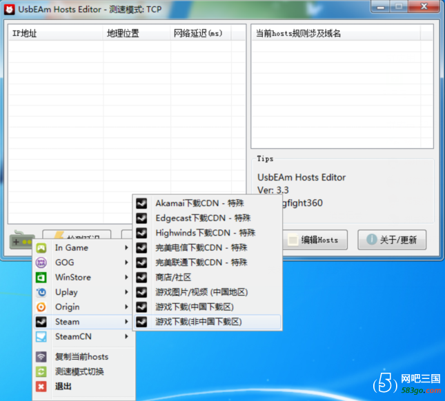Click 当前hosts规则涉及域名 column header
445x401 pixels.
point(336,33)
